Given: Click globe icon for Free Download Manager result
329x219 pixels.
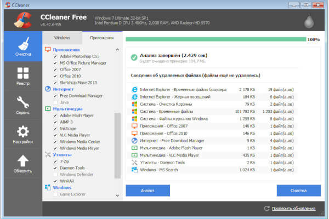Looking at the screenshot, I should [134, 141].
